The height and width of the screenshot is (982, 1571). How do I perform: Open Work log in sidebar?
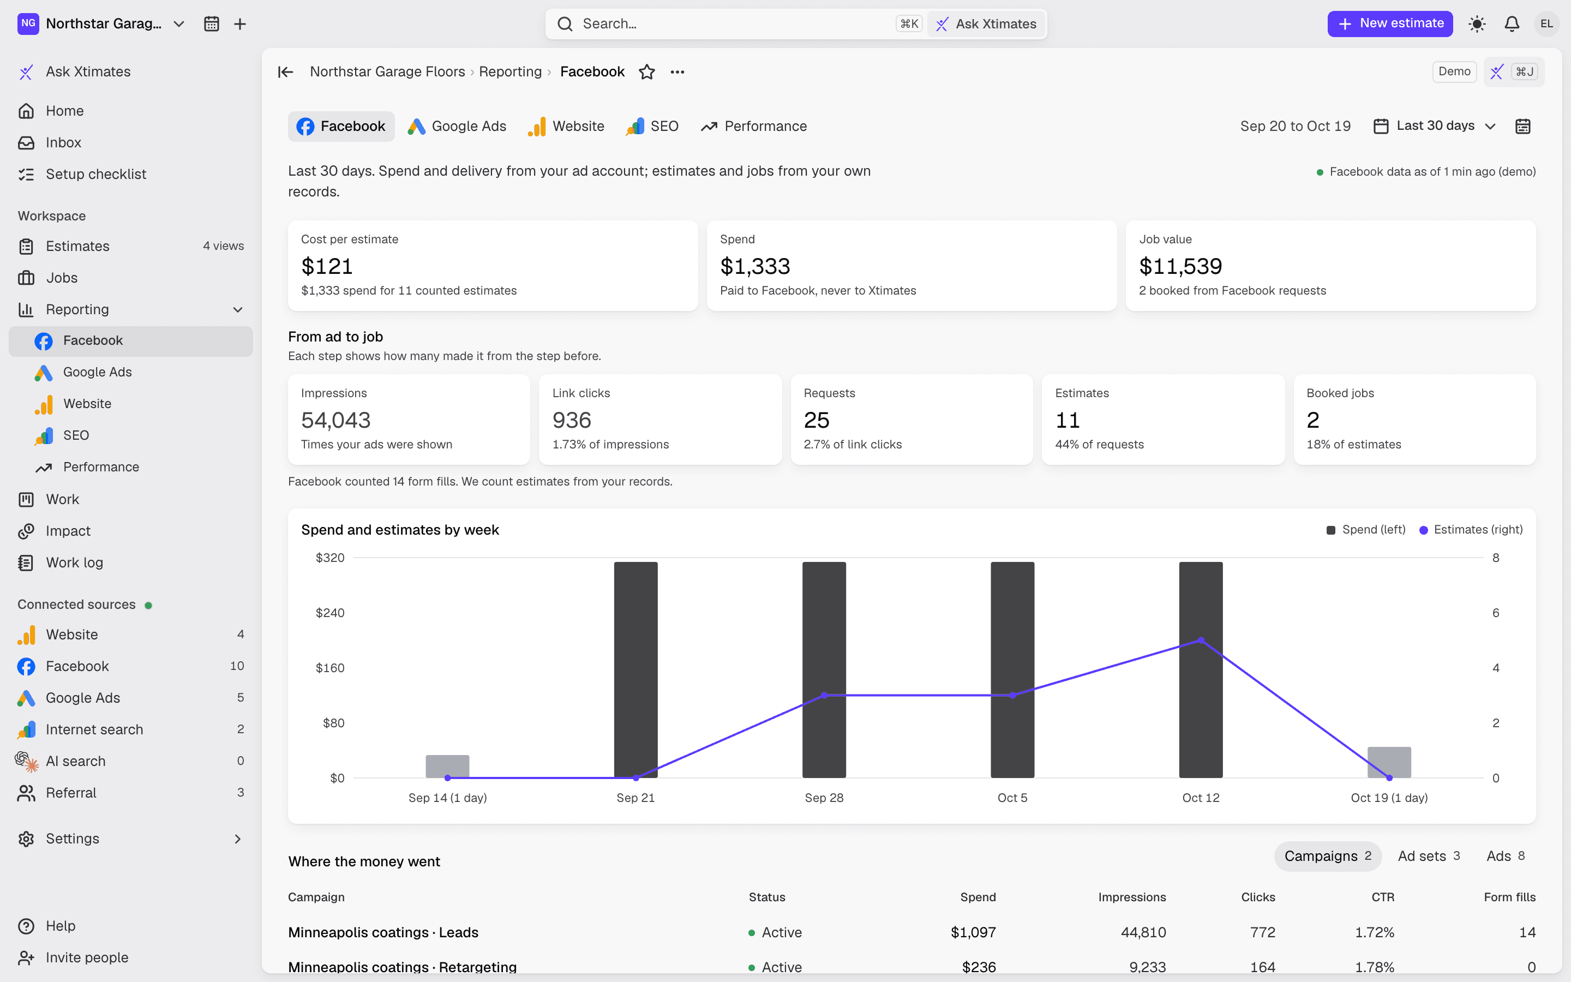130,563
